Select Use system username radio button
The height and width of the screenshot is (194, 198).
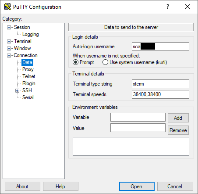pyautogui.click(x=105, y=62)
